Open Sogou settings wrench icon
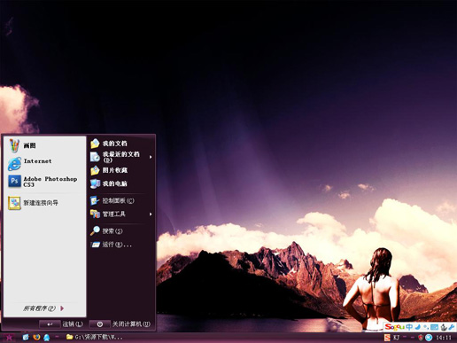The width and height of the screenshot is (457, 343). pyautogui.click(x=452, y=327)
